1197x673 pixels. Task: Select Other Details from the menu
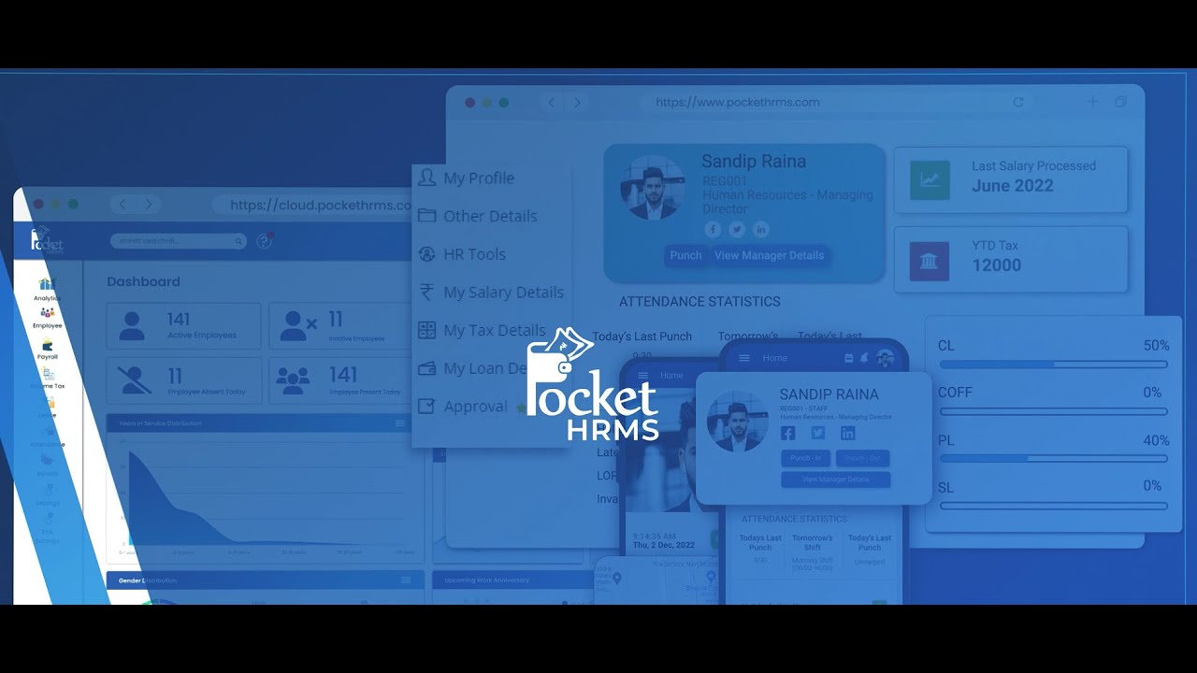pyautogui.click(x=477, y=216)
